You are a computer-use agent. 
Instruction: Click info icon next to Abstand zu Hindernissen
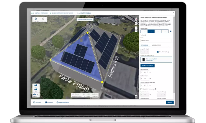(154, 82)
